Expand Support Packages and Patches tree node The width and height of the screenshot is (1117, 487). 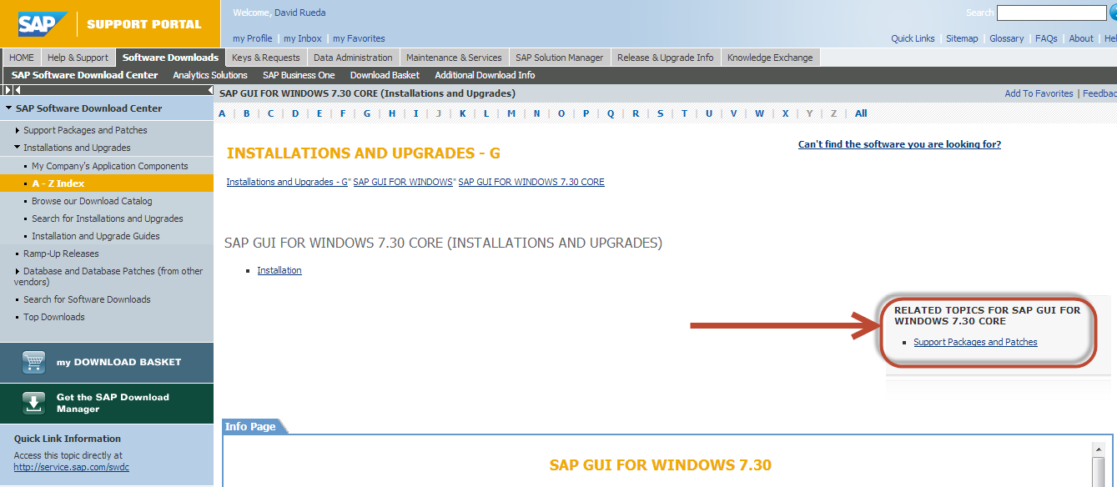(18, 130)
